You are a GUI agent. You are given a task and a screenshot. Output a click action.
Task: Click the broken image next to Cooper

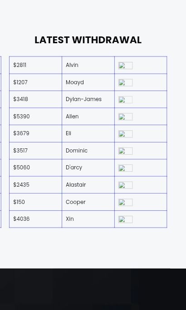[126, 202]
